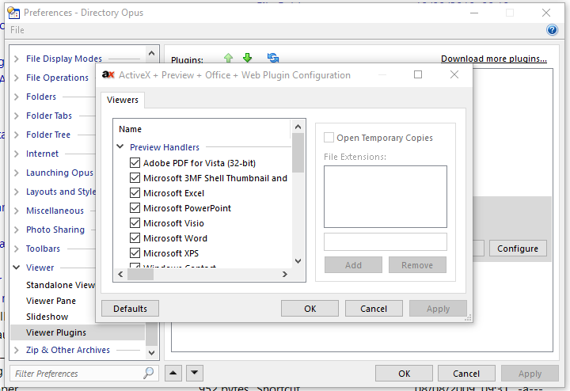Click OK in the plugin configuration dialog

310,309
